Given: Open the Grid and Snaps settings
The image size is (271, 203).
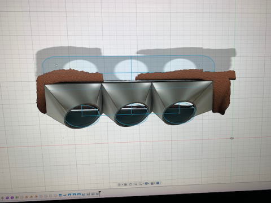Looking at the screenshot, I should pos(152,183).
